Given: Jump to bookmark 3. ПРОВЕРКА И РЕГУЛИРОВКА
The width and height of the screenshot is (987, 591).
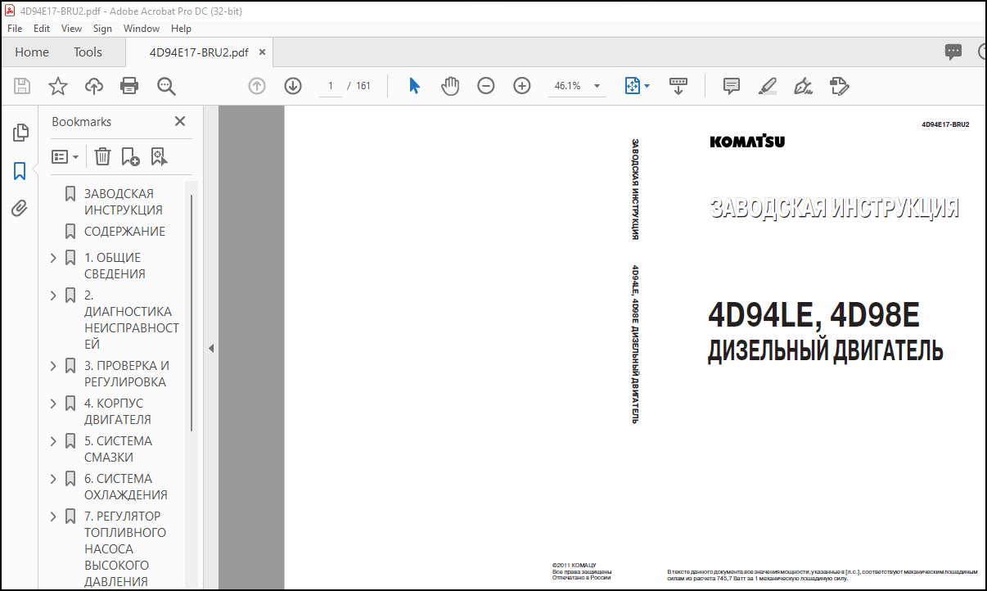Looking at the screenshot, I should coord(126,374).
